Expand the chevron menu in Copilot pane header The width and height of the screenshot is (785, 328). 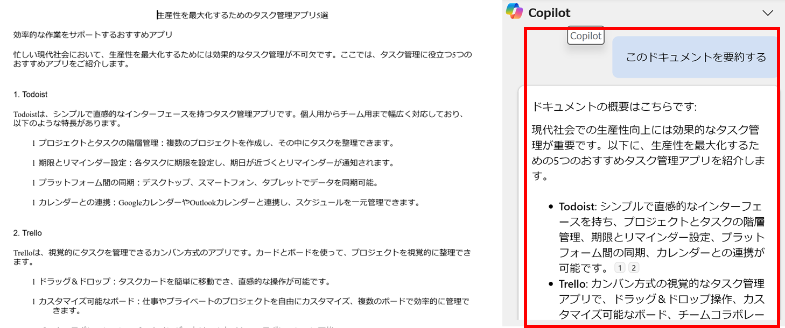pyautogui.click(x=768, y=12)
